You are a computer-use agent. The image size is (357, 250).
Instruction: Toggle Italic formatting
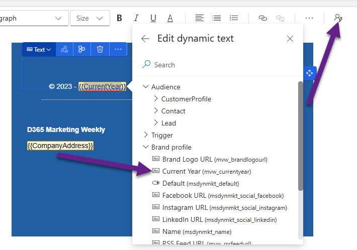click(136, 18)
